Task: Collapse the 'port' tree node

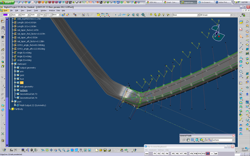Action: [x=12, y=101]
